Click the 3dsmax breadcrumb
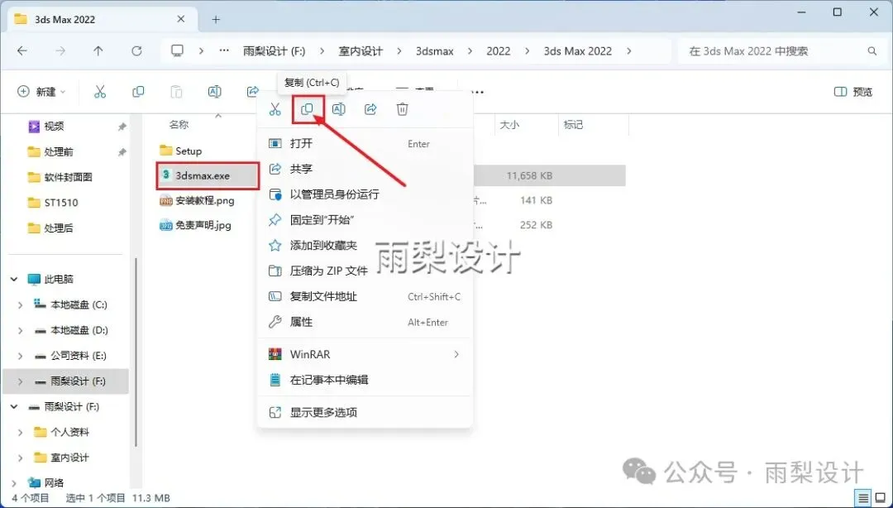 [x=435, y=50]
